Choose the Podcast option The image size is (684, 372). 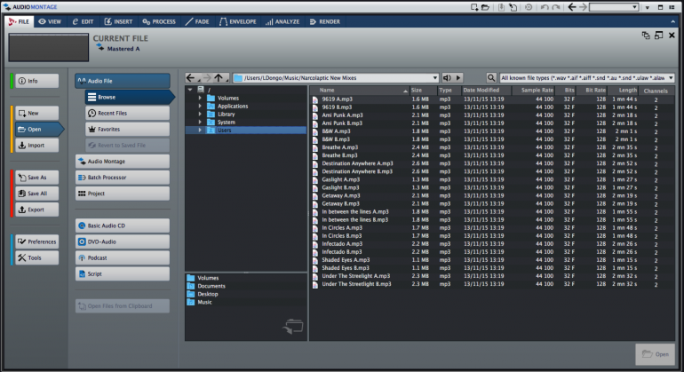(123, 257)
